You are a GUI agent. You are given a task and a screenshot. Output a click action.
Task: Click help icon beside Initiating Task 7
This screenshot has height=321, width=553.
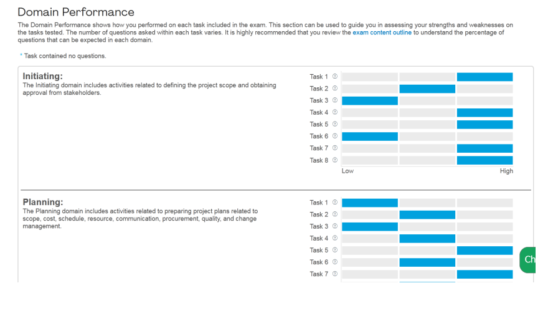click(x=335, y=148)
